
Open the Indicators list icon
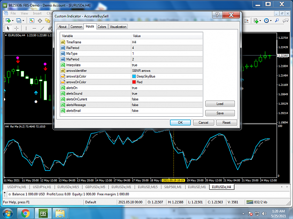[x=256, y=21]
